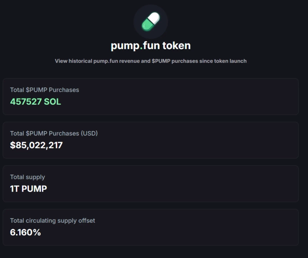Click the 'pump.fun token' heading
Viewport: 308px width, 258px height.
[151, 46]
